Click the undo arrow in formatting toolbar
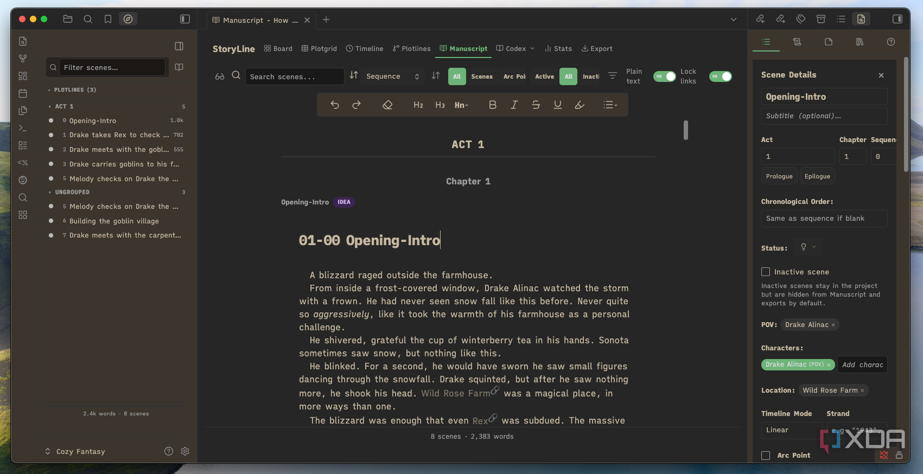The height and width of the screenshot is (474, 923). point(335,105)
